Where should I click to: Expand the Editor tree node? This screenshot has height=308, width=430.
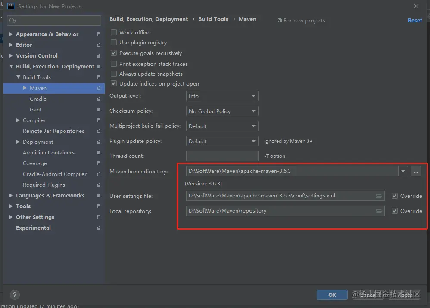click(x=11, y=45)
